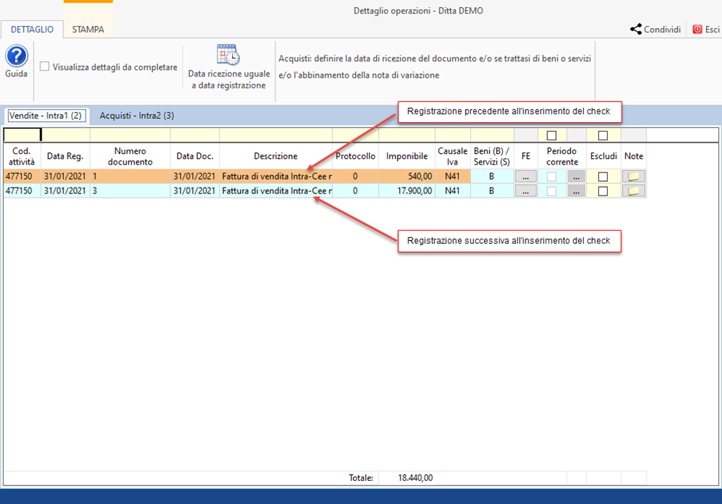Open note icon for the 540,00 row
Viewport: 722px width, 504px height.
point(634,176)
